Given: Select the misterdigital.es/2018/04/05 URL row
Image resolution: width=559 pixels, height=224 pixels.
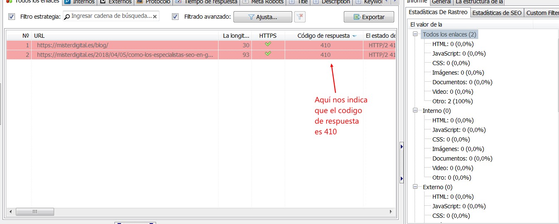Looking at the screenshot, I should 201,54.
